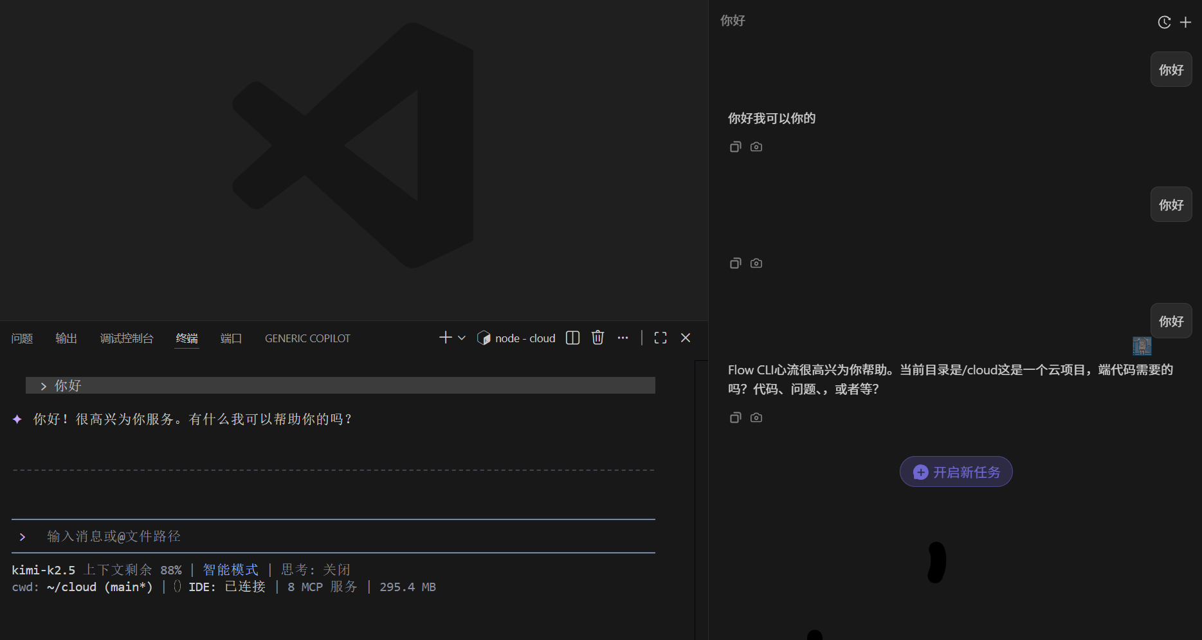Toggle 智能模式 in terminal status line
The width and height of the screenshot is (1202, 640).
pos(230,570)
